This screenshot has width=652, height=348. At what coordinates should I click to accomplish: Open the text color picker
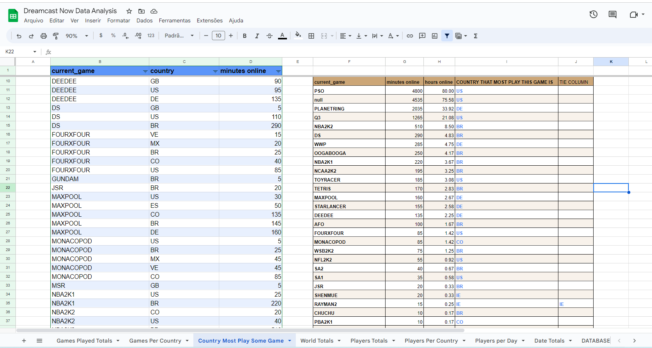click(282, 36)
